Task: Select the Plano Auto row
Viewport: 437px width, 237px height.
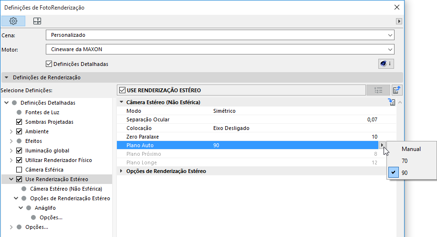Action: (x=248, y=145)
